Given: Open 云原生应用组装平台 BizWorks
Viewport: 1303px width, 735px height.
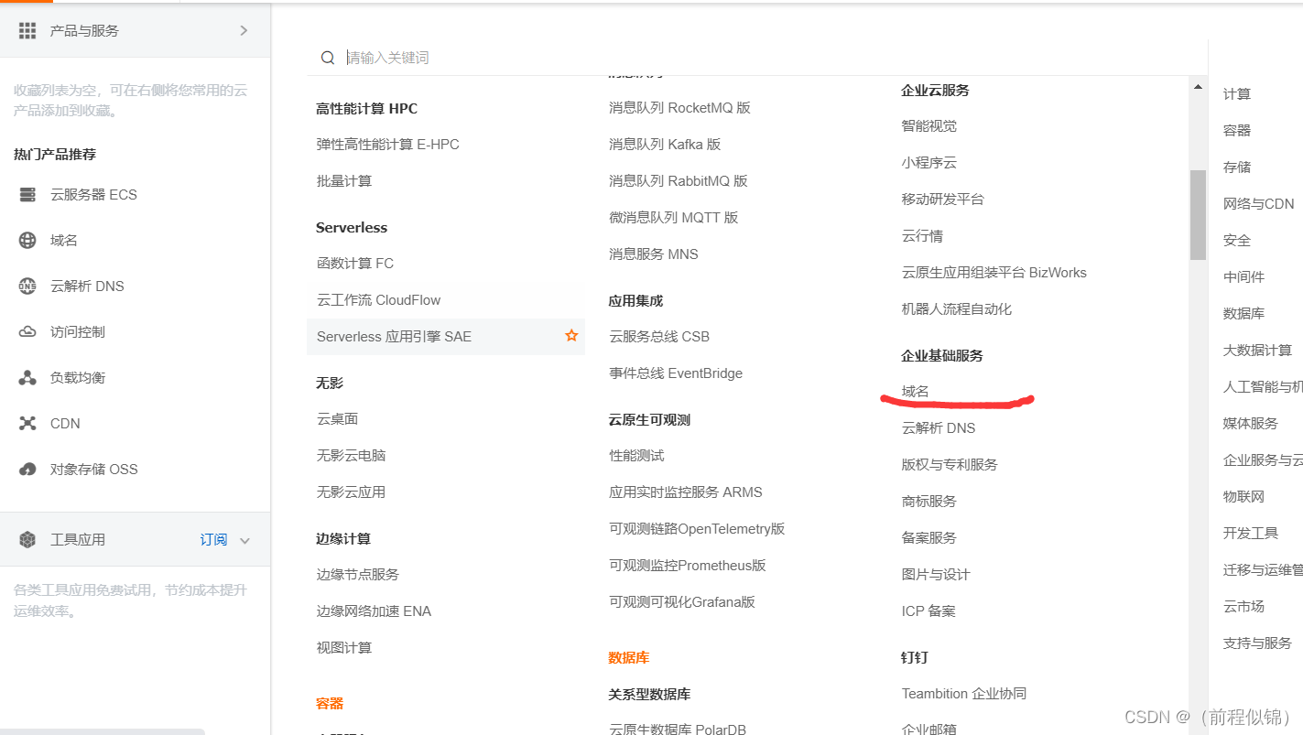Looking at the screenshot, I should 994,272.
